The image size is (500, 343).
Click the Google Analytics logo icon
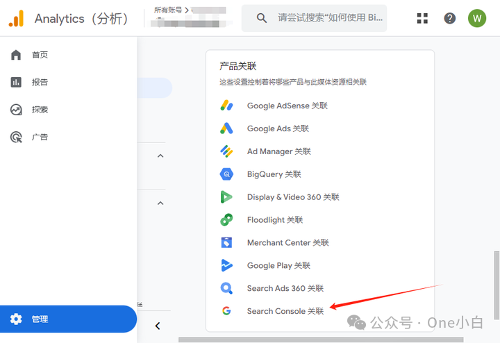click(x=16, y=19)
